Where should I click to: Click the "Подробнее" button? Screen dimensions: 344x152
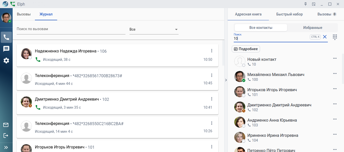(x=246, y=49)
